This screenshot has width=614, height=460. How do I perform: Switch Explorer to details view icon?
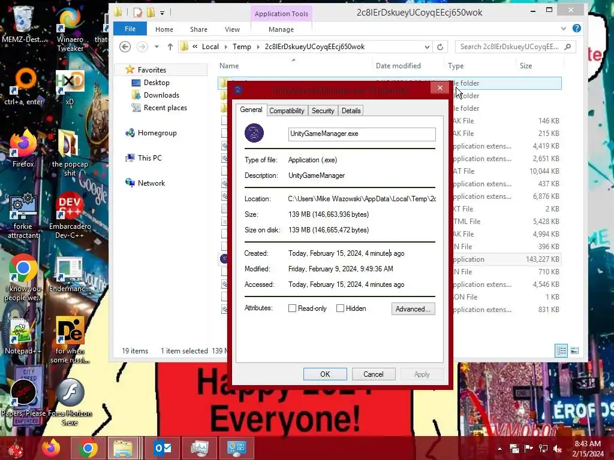[561, 351]
